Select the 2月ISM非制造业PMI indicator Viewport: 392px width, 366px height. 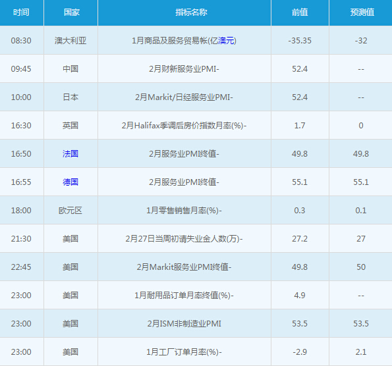(184, 323)
